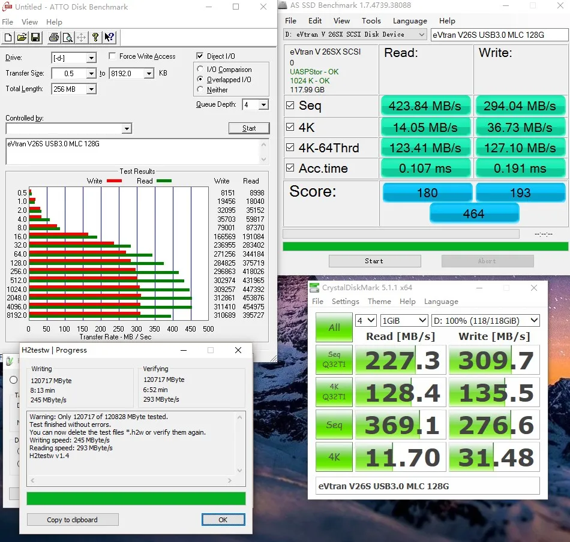Uncheck the 4K-64Thrd test in AS SSD
570x542 pixels.
(290, 147)
